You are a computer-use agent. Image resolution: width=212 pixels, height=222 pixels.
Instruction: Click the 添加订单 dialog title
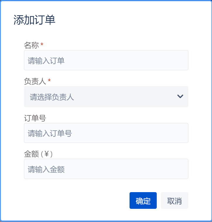tap(35, 20)
